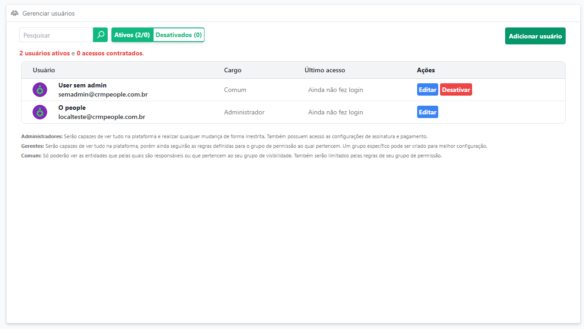Select the O people avatar icon
584x329 pixels.
pyautogui.click(x=40, y=112)
